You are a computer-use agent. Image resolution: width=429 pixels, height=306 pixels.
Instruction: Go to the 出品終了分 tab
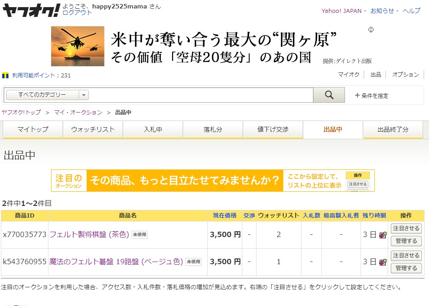point(393,129)
